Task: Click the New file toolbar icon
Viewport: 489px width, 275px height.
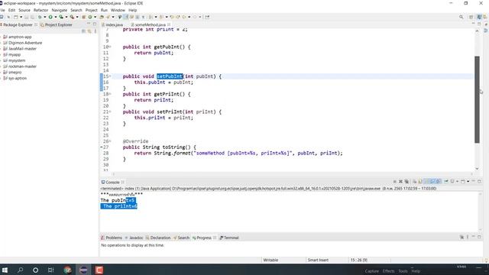Action: (x=15, y=17)
